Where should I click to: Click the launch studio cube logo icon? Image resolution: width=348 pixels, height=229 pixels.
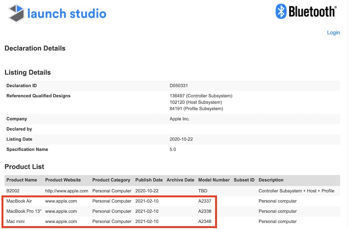[16, 14]
